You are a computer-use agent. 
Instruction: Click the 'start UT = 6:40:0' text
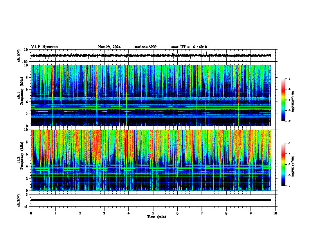189,47
